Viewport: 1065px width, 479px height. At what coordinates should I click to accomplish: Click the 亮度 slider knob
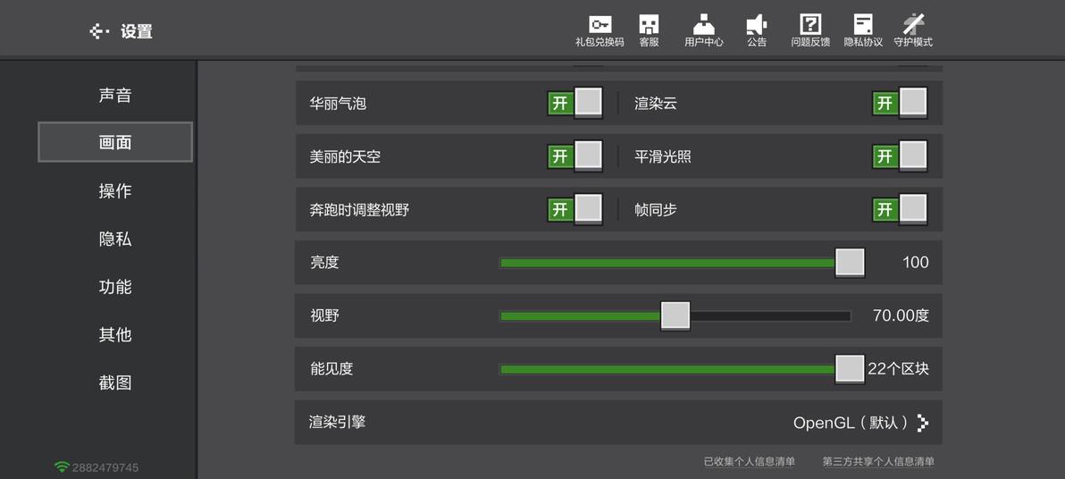850,263
